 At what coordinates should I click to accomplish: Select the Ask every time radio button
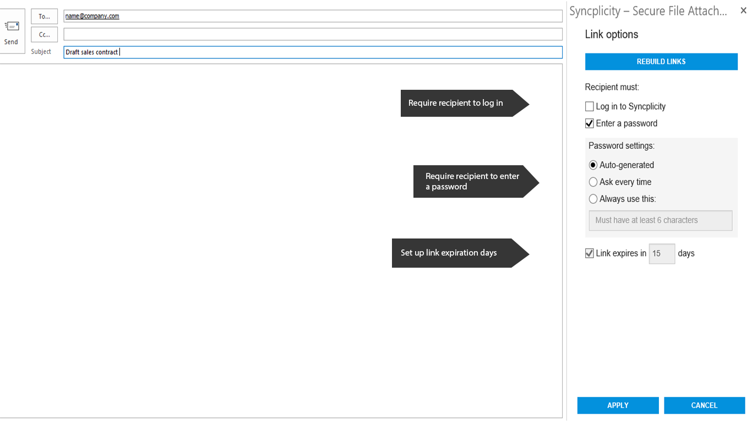[x=593, y=182]
